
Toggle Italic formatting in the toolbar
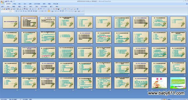coord(19,11)
